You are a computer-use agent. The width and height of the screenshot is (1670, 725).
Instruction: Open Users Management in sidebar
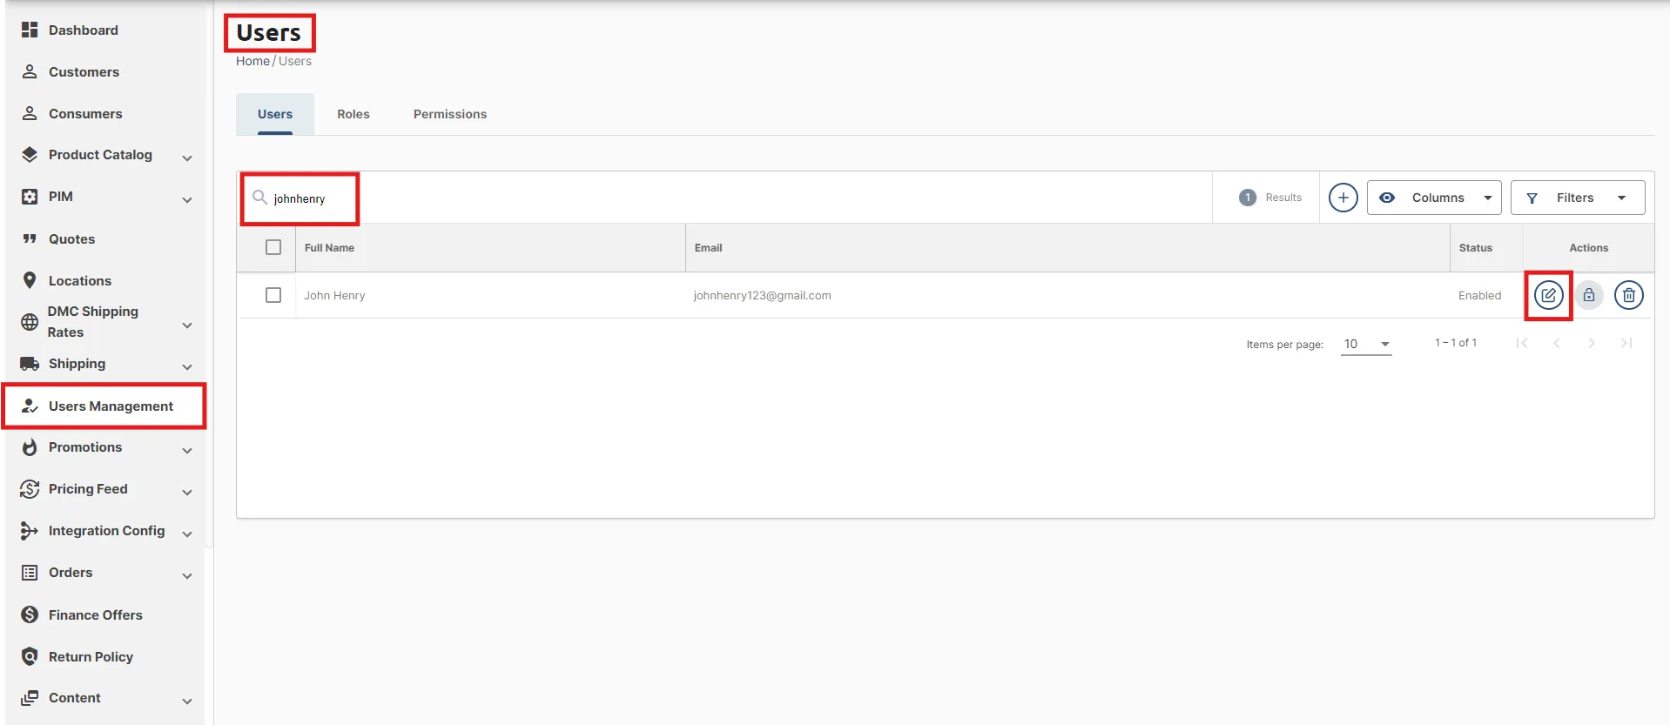pos(104,406)
